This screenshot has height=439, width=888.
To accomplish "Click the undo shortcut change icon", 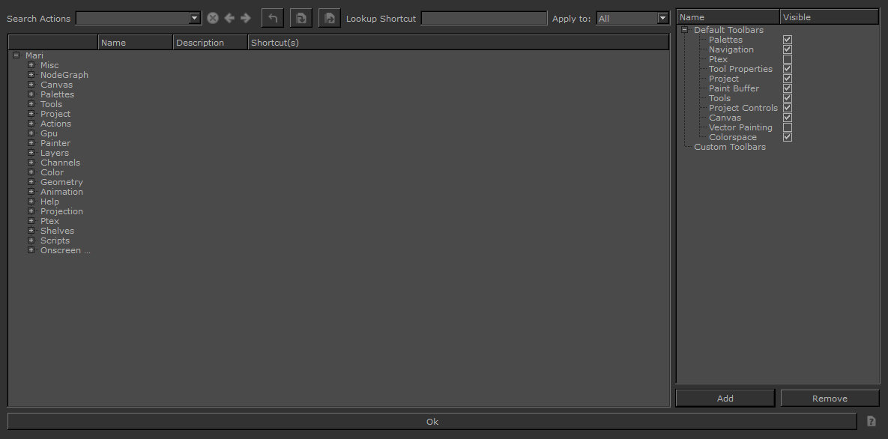I will pos(272,17).
